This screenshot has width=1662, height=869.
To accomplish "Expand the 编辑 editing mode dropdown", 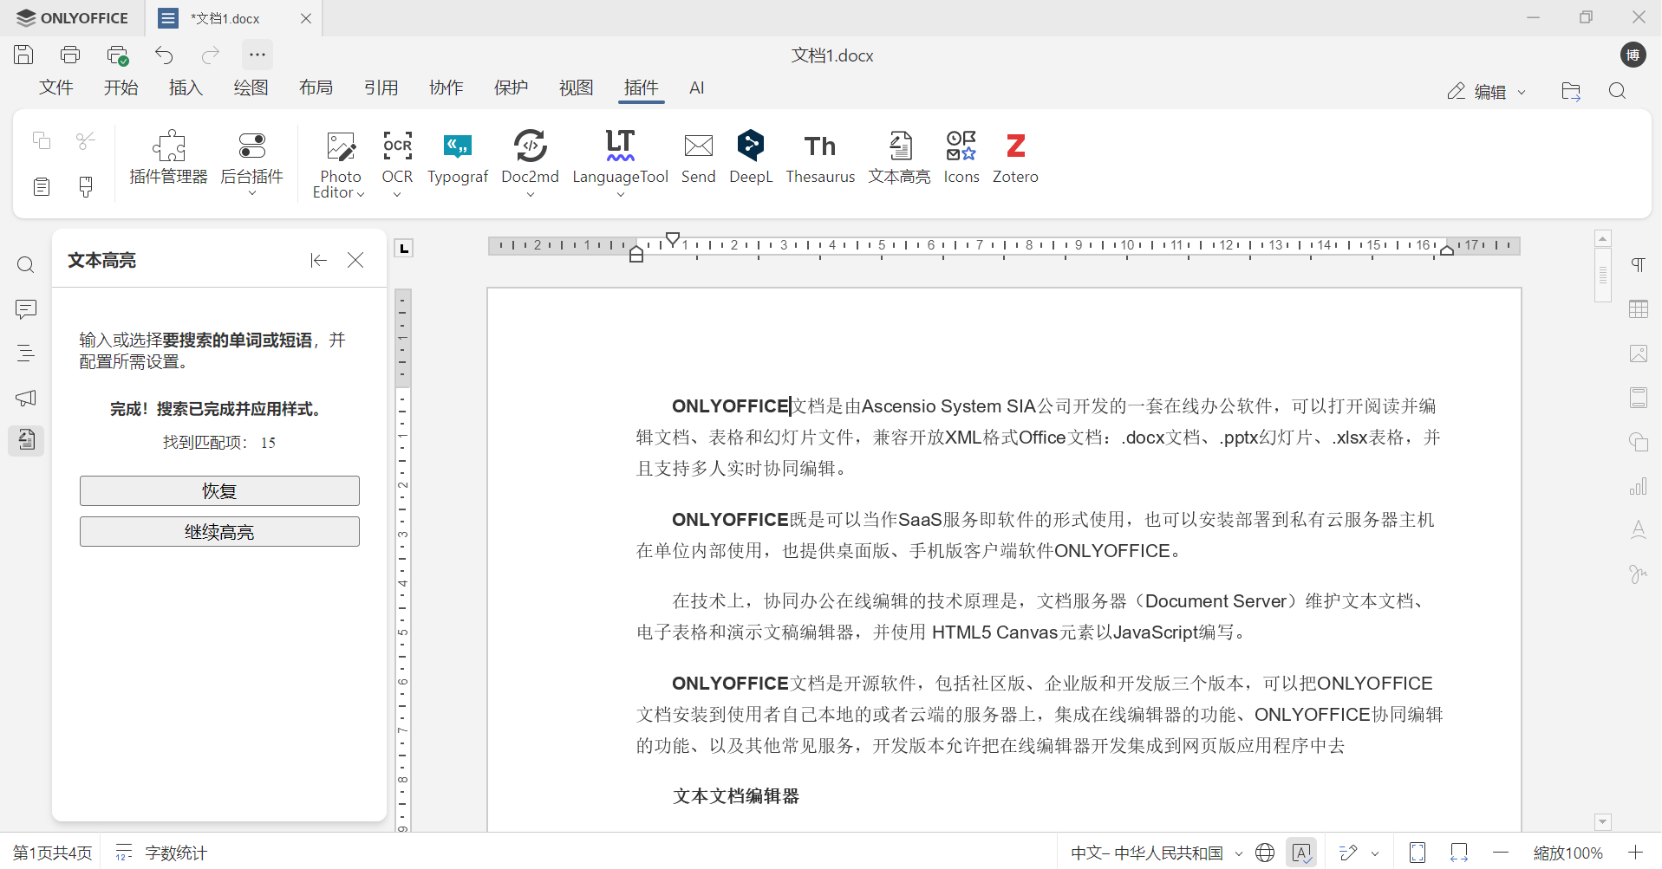I will tap(1486, 92).
